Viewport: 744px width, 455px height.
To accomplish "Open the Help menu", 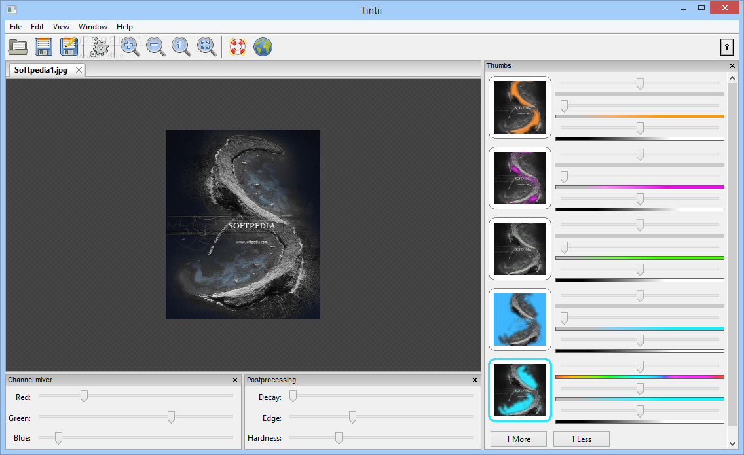I will [x=124, y=27].
